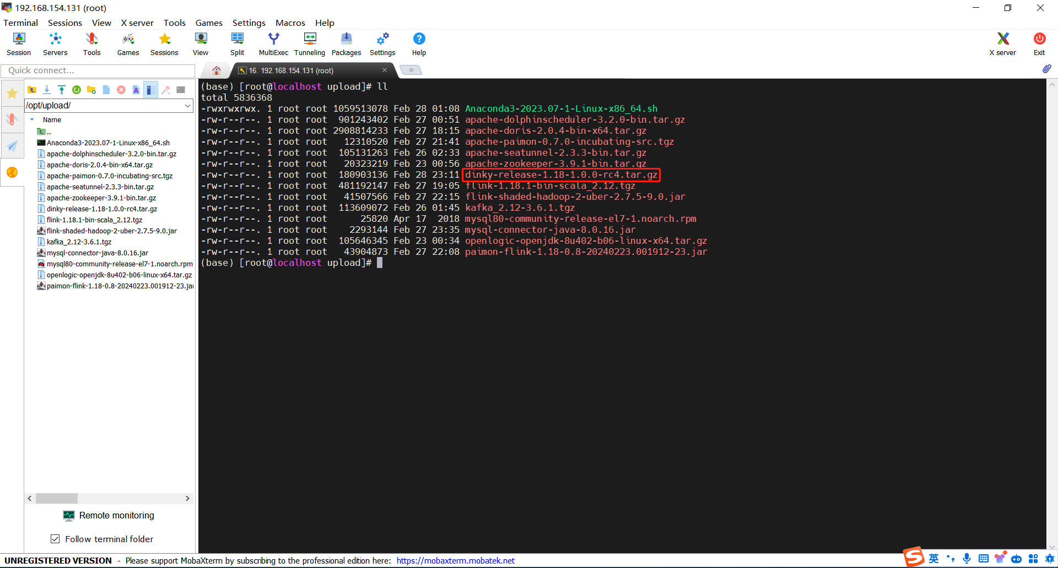Open the Tunneling toolbar button

click(310, 44)
